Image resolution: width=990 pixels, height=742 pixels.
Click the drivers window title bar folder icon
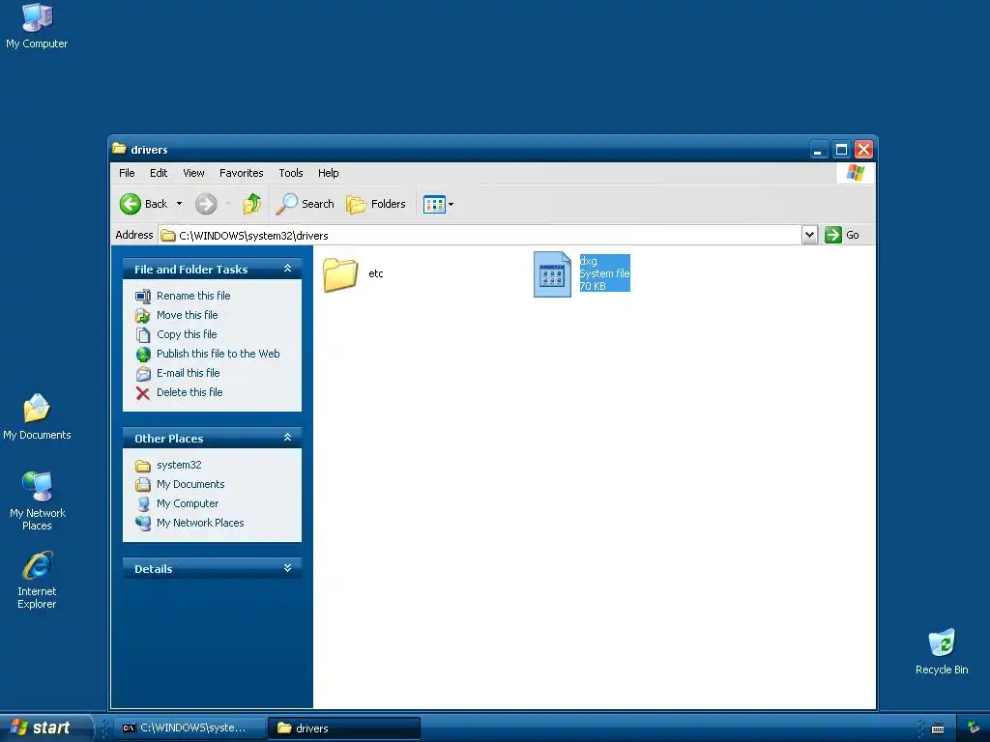coord(119,149)
